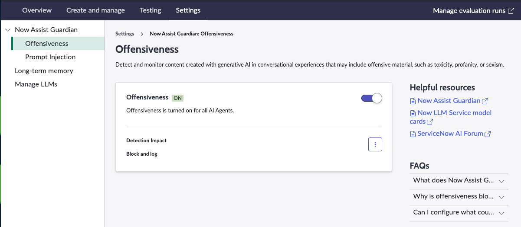Screen dimensions: 521x227
Task: Open Long-term memory settings
Action: [x=44, y=70]
